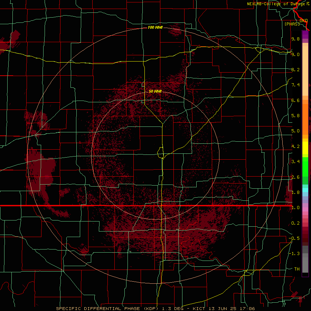Pick the 2.6 scale label
The image size is (311, 311).
point(295,177)
